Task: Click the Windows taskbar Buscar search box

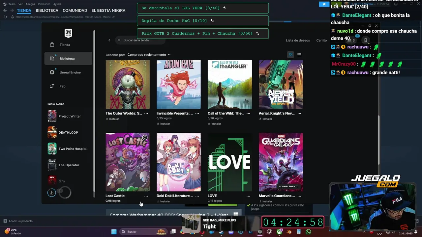Action: click(144, 232)
